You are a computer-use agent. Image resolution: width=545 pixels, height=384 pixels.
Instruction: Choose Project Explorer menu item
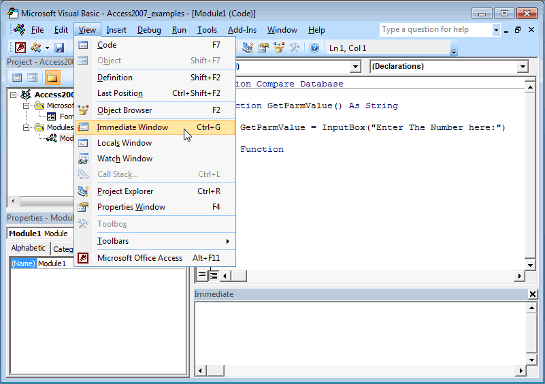click(x=155, y=191)
